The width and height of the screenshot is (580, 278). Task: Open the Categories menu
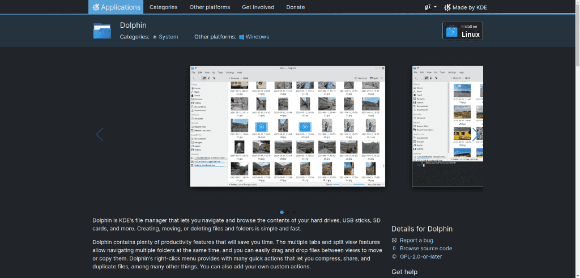tap(164, 7)
